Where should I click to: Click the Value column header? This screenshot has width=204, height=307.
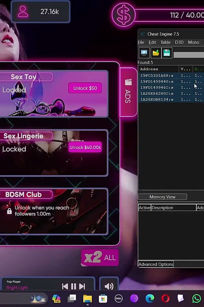[x=186, y=69]
